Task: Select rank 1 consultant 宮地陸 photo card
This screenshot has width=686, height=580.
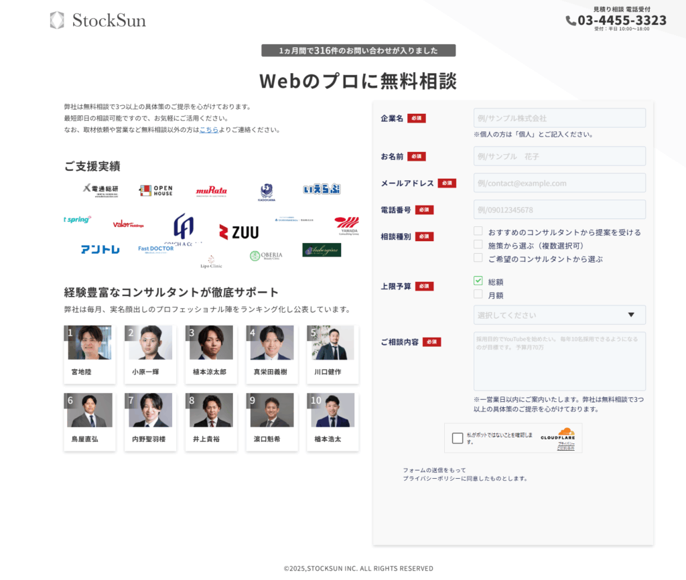Action: tap(90, 354)
